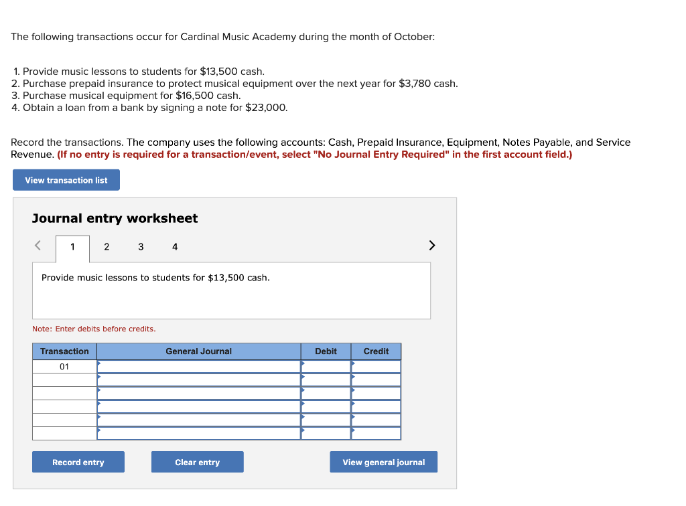Open the account dropdown in the first journal row
686x506 pixels.
pyautogui.click(x=198, y=366)
